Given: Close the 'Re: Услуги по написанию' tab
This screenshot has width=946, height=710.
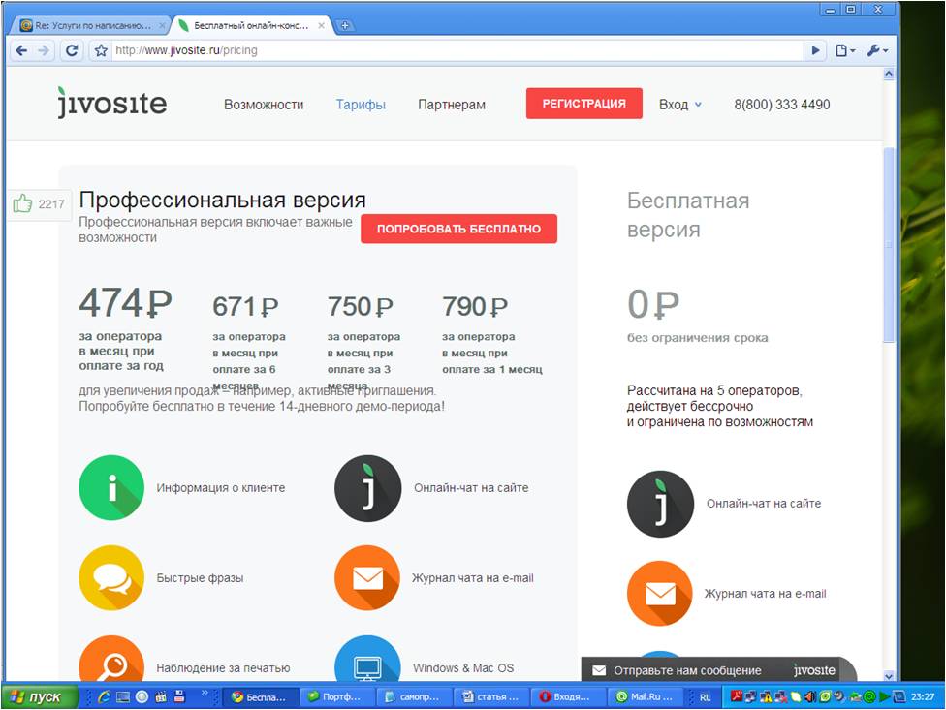Looking at the screenshot, I should click(x=162, y=25).
